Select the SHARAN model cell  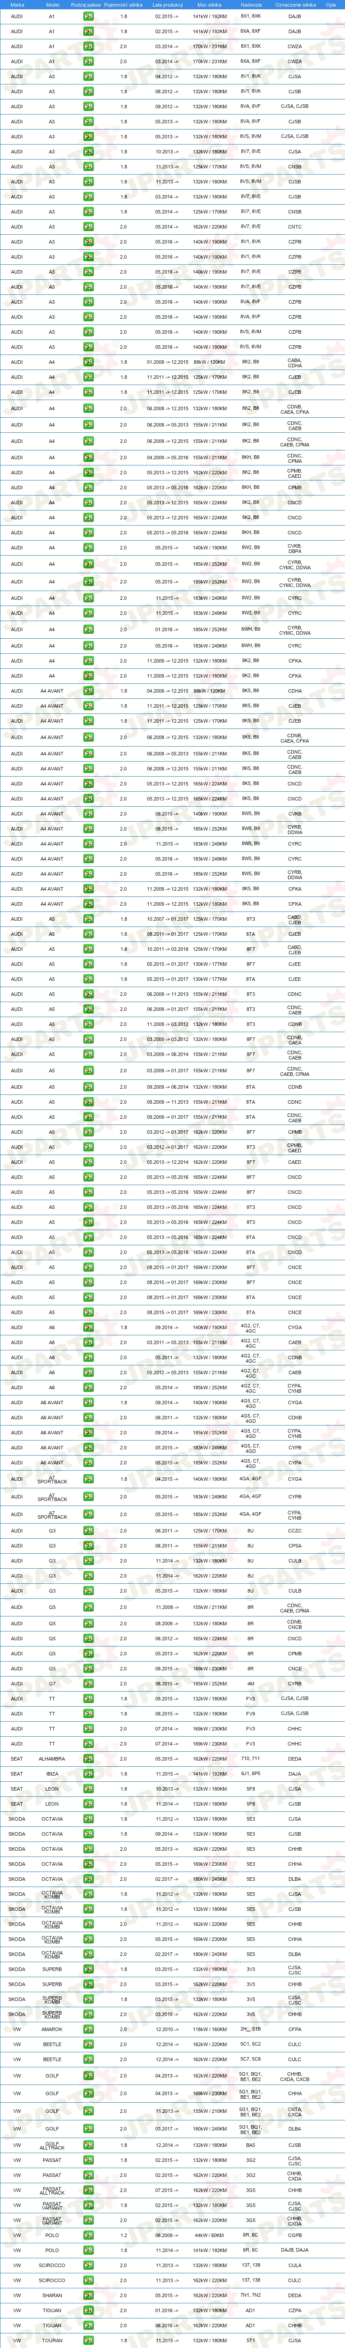click(52, 2295)
